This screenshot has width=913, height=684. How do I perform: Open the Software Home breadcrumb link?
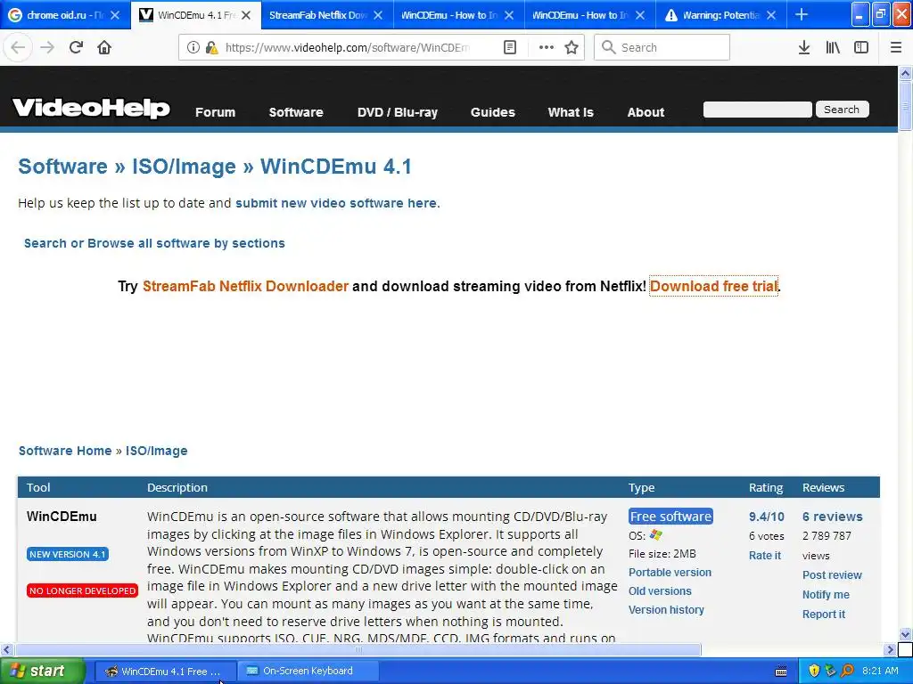pyautogui.click(x=65, y=451)
